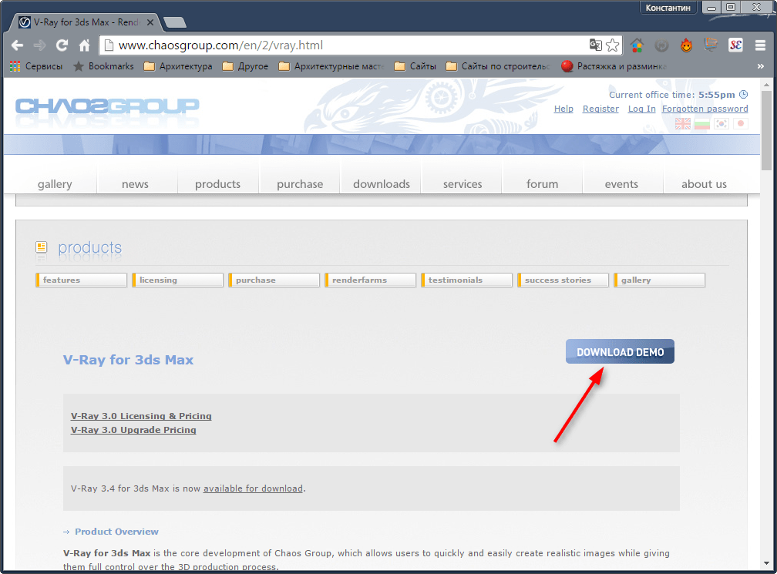The image size is (777, 574).
Task: Open the Chrome hamburger menu
Action: click(x=758, y=45)
